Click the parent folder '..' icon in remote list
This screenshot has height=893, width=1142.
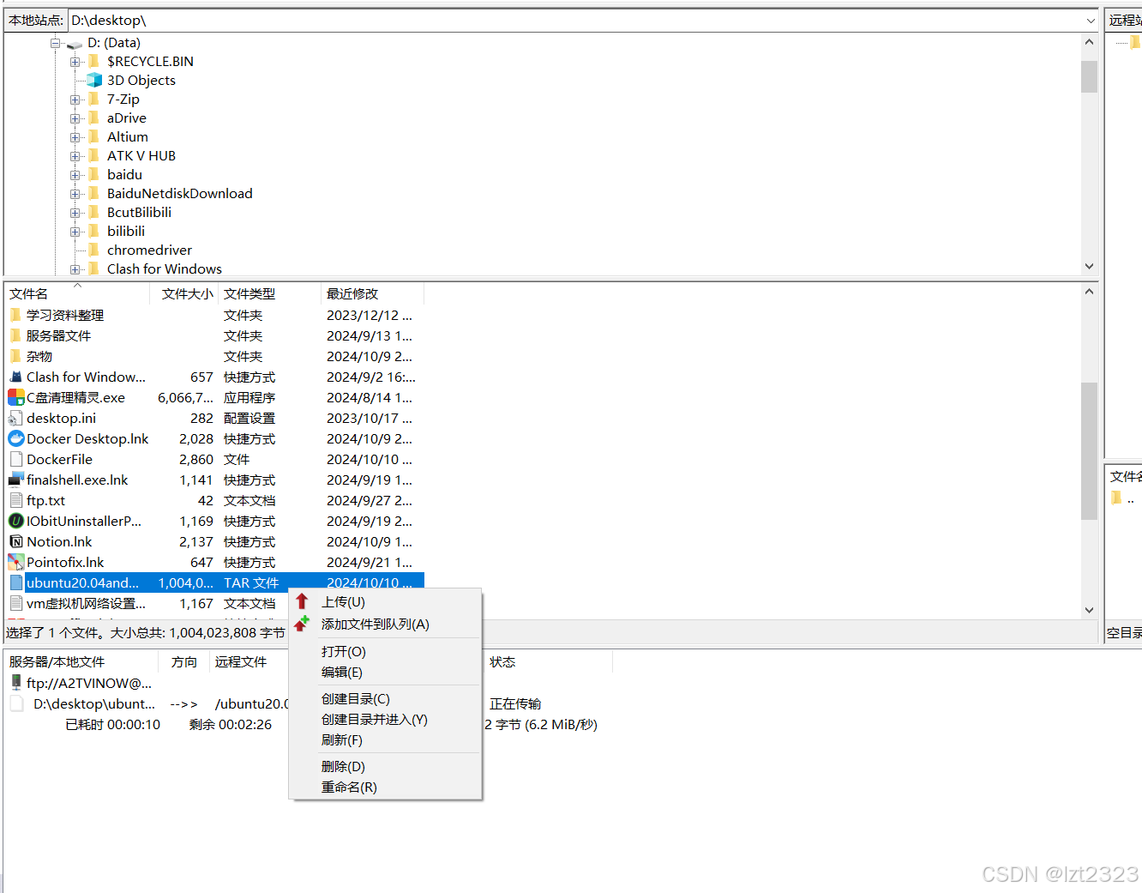point(1116,498)
